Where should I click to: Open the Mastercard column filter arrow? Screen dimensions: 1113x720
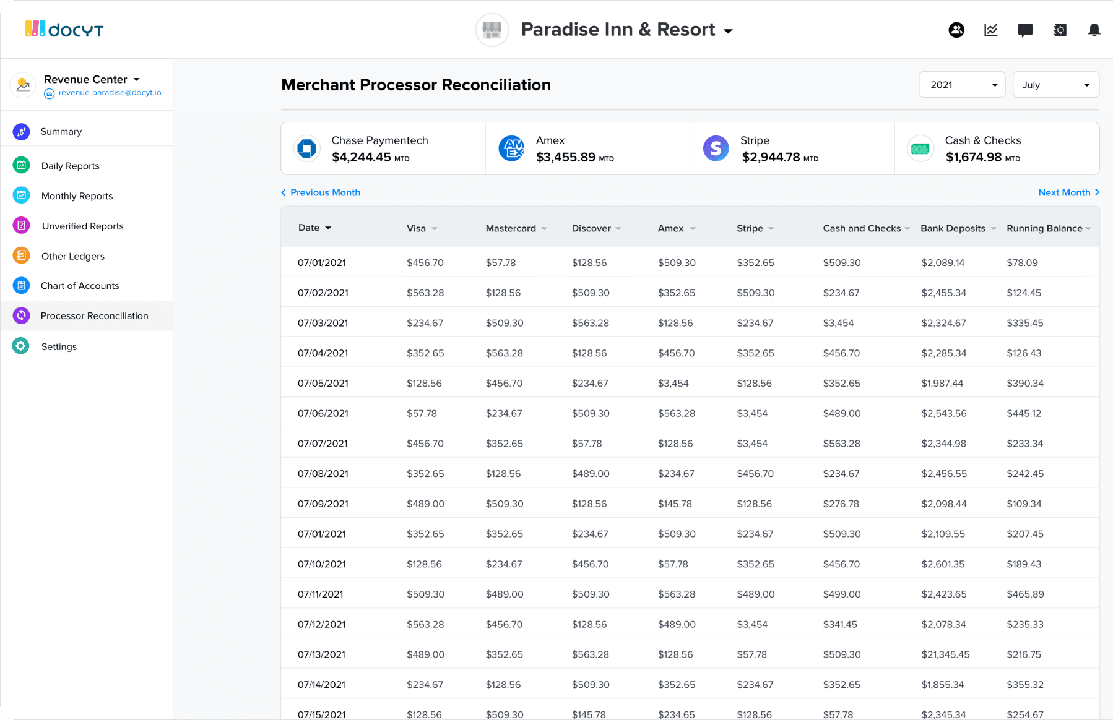tap(544, 229)
